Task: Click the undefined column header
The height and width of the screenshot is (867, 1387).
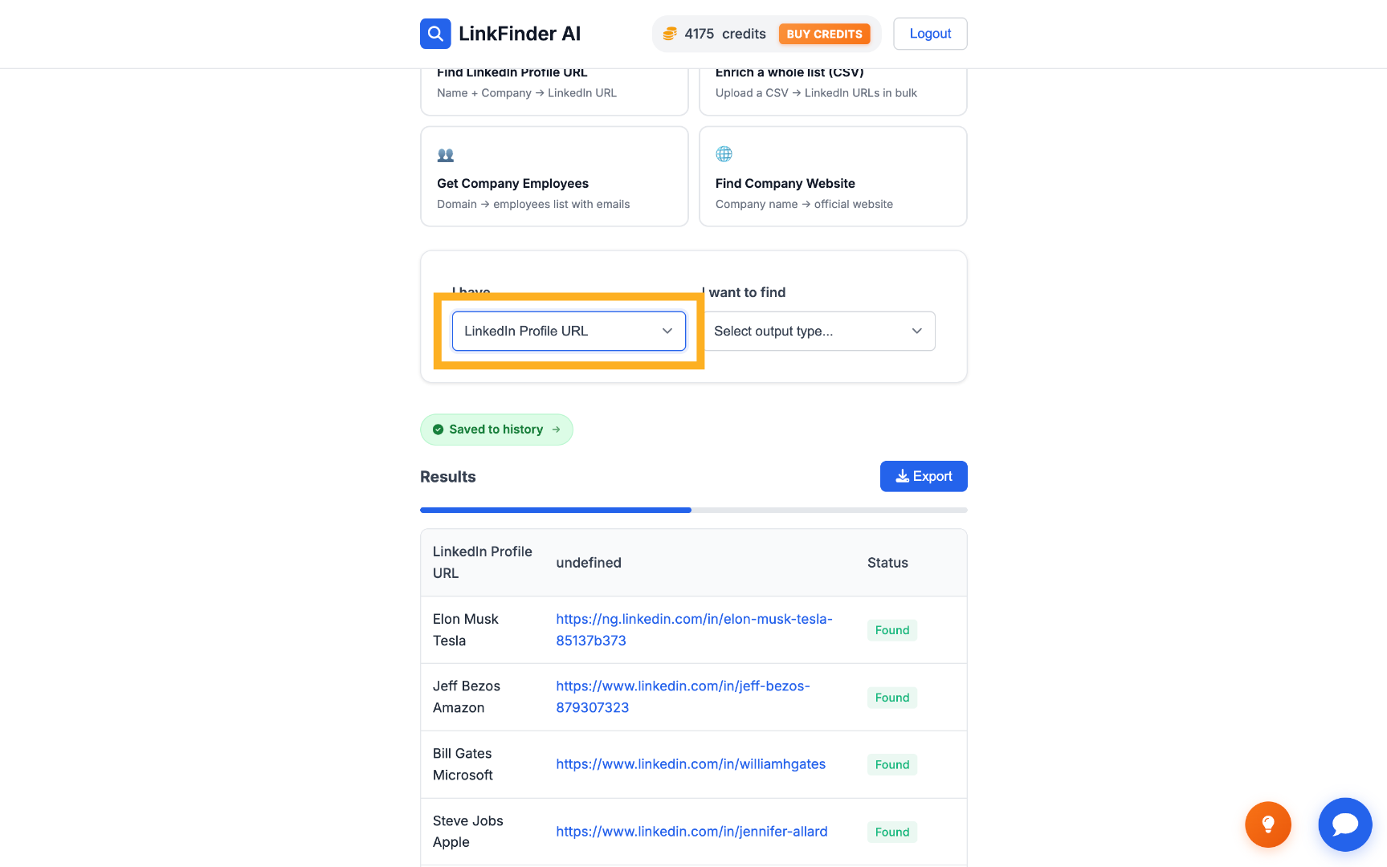Action: tap(589, 563)
